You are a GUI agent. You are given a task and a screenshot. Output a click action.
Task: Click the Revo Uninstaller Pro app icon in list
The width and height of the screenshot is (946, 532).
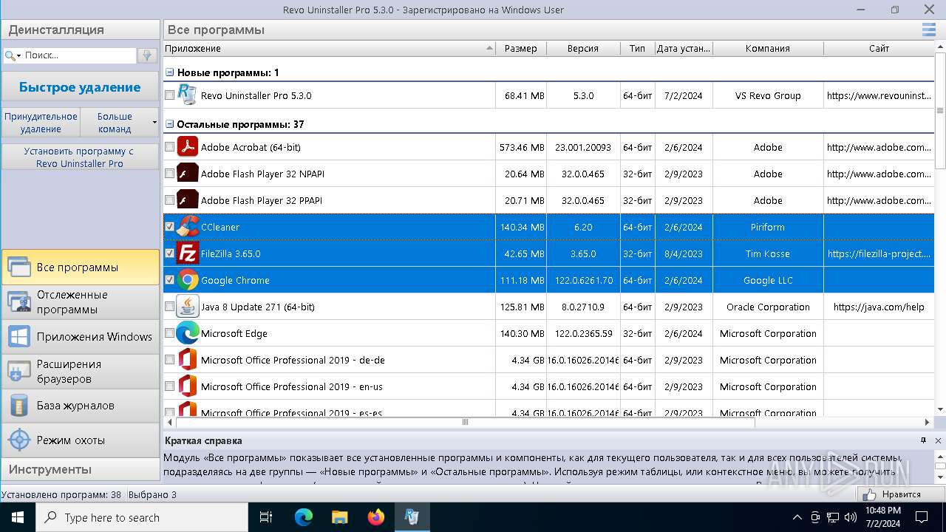(x=188, y=95)
